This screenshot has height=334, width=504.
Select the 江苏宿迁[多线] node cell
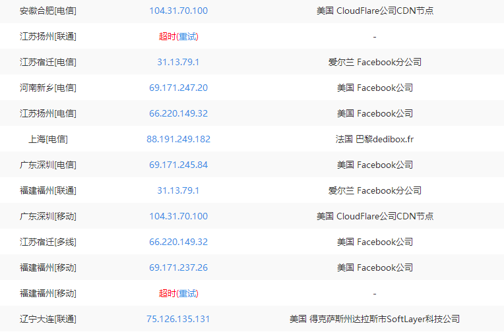pyautogui.click(x=48, y=242)
